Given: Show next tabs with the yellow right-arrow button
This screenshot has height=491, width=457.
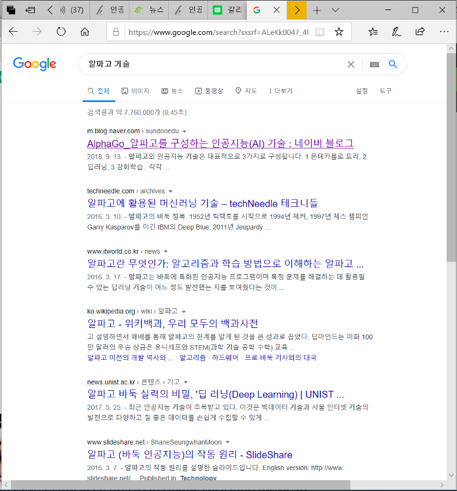Looking at the screenshot, I should pyautogui.click(x=296, y=10).
